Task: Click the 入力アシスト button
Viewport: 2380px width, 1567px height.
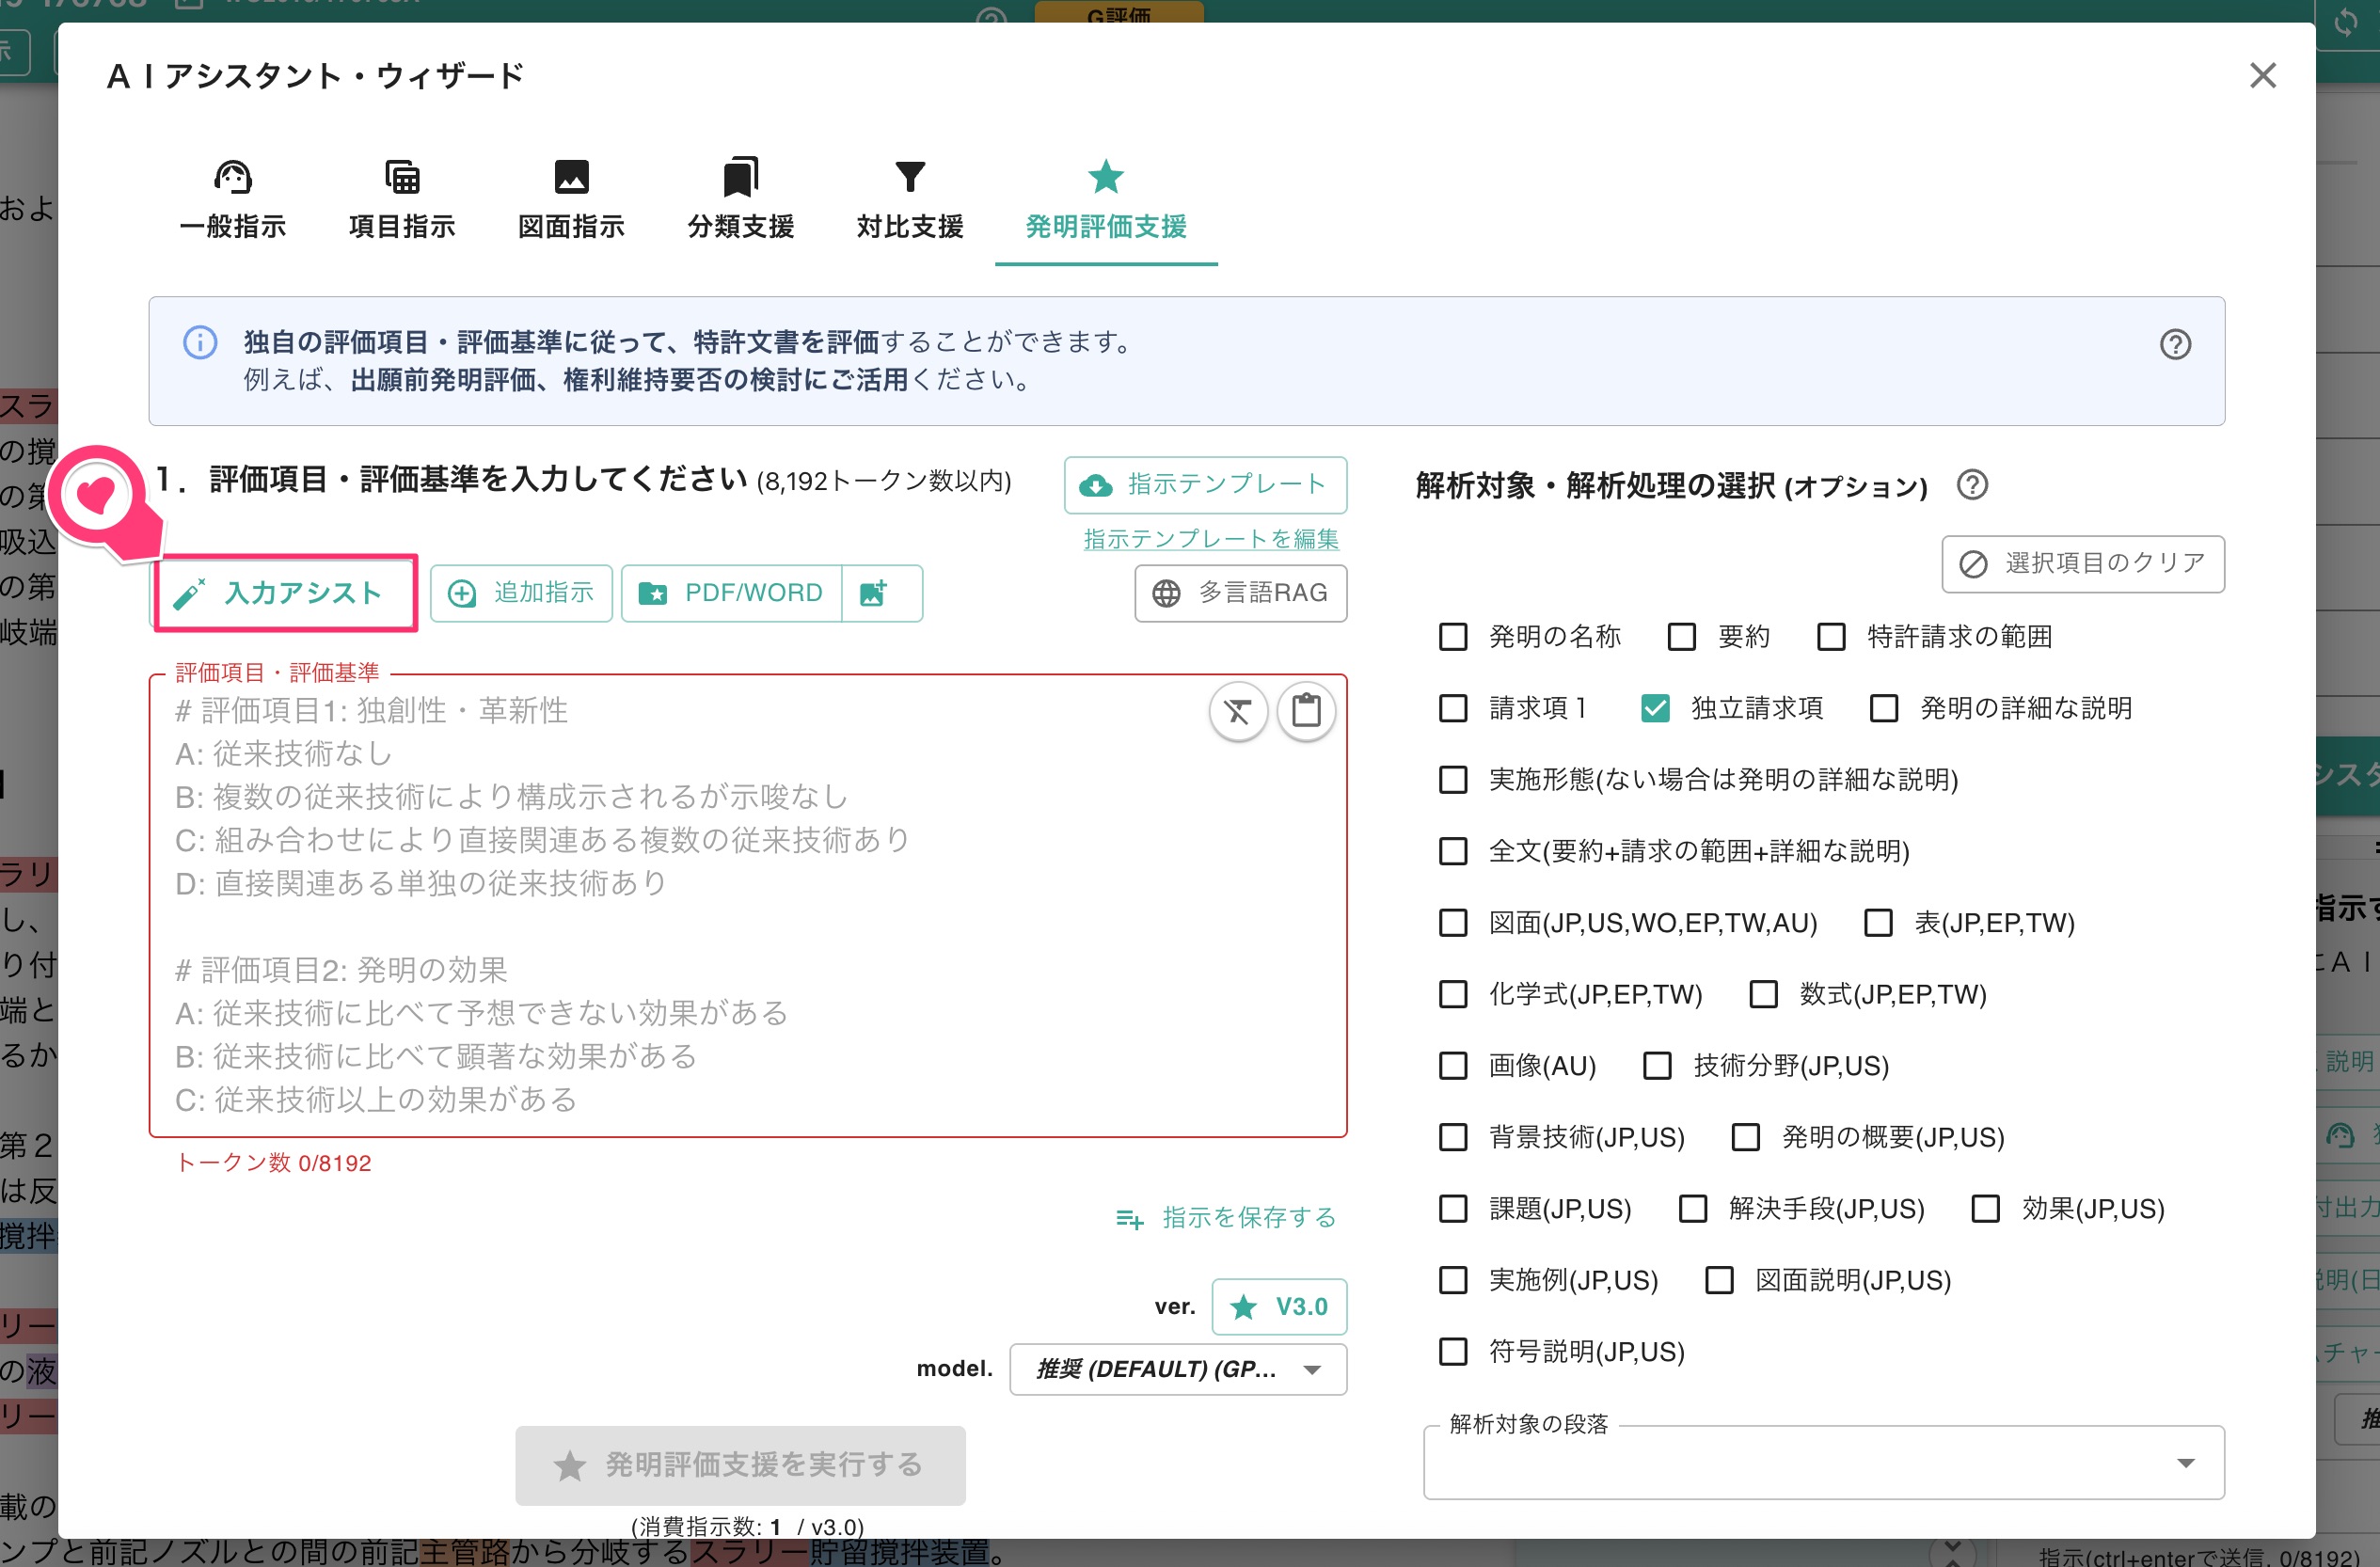Action: (286, 593)
